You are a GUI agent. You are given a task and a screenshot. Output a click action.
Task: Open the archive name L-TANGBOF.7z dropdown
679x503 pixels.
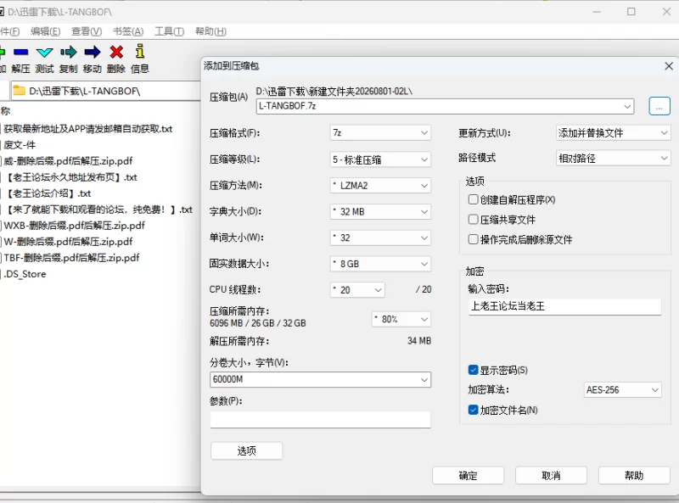click(627, 106)
